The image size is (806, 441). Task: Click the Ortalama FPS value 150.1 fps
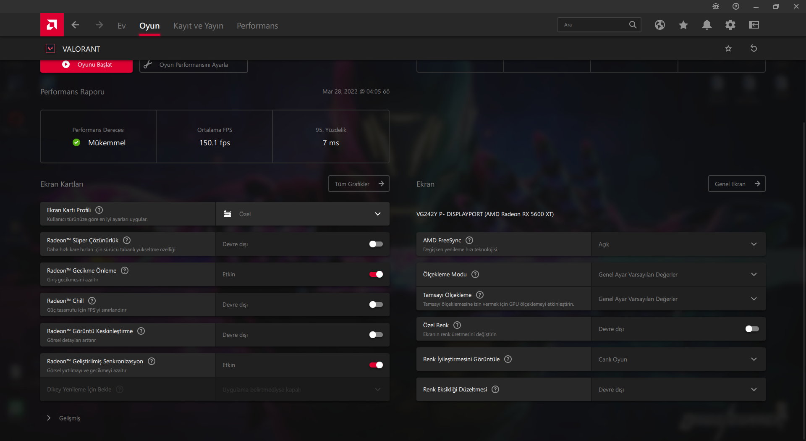pos(215,143)
